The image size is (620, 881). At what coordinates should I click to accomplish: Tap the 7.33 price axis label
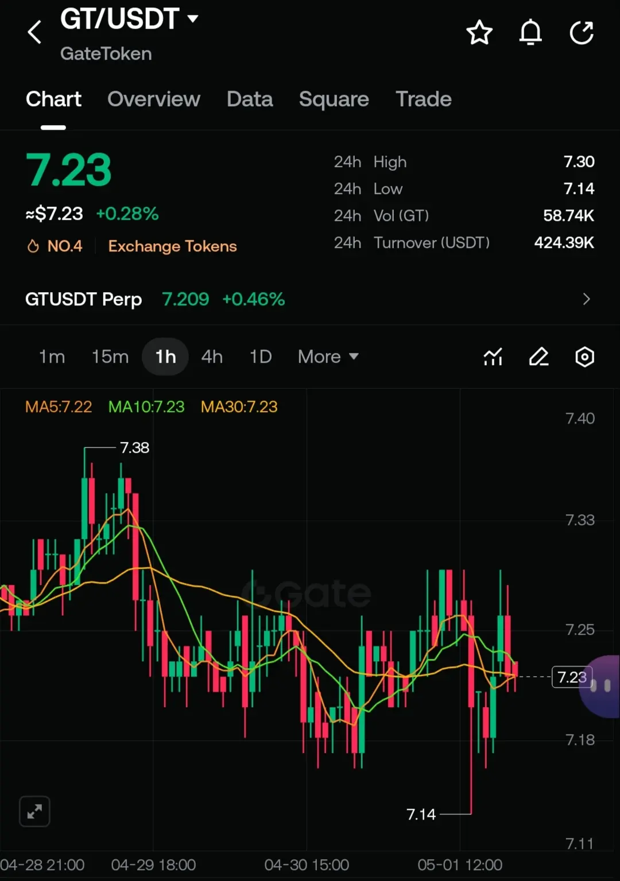(580, 520)
